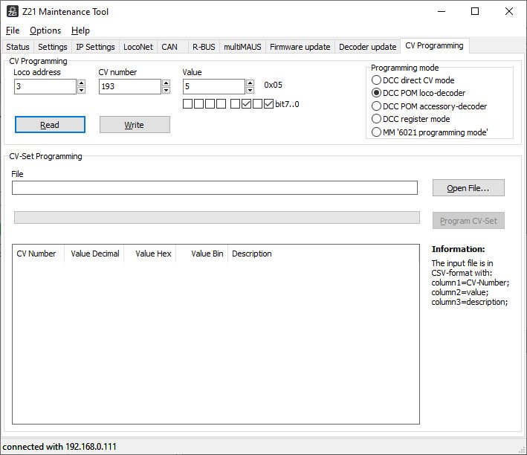Minimize the Z21 Maintenance Tool window
527x455 pixels.
pos(442,11)
